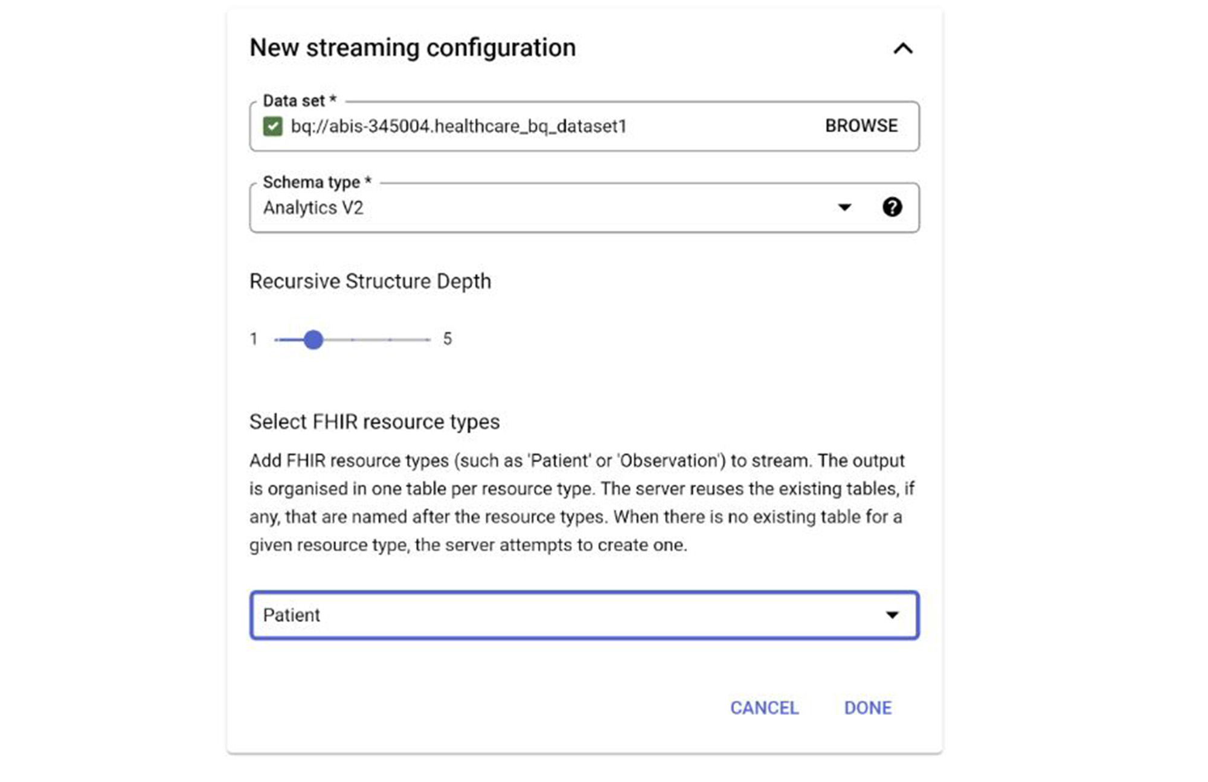Click the DONE button
This screenshot has height=782, width=1208.
pyautogui.click(x=867, y=708)
